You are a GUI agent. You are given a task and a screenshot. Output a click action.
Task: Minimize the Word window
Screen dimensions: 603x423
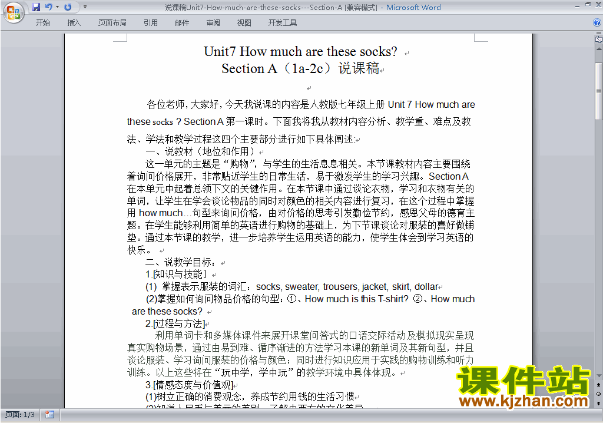click(578, 6)
